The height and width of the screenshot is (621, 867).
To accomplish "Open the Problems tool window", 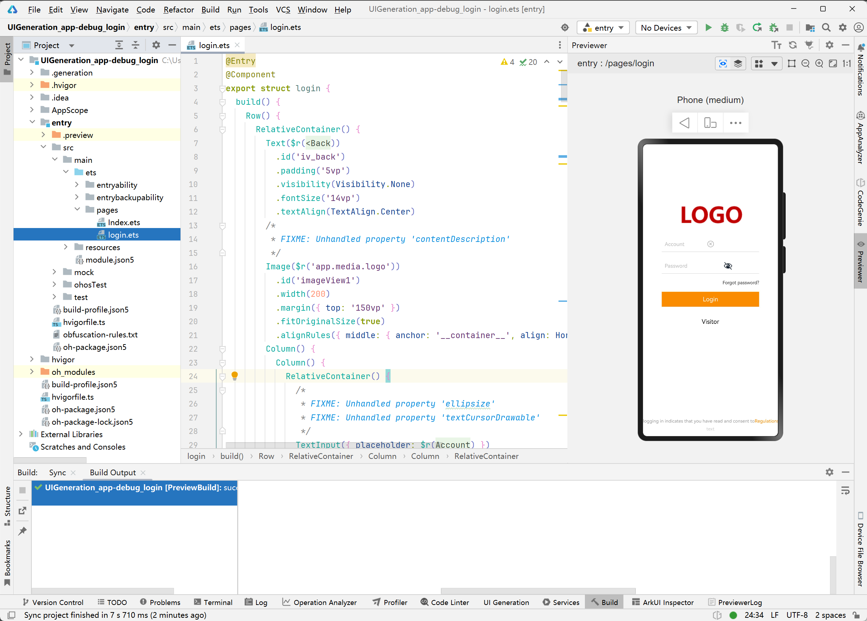I will [160, 602].
